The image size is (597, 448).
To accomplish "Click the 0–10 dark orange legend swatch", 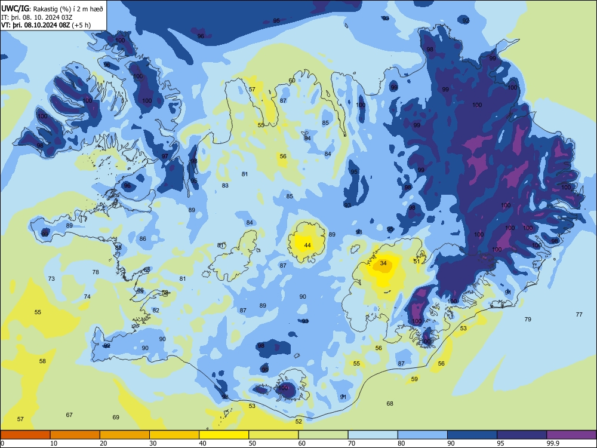I will coord(25,435).
